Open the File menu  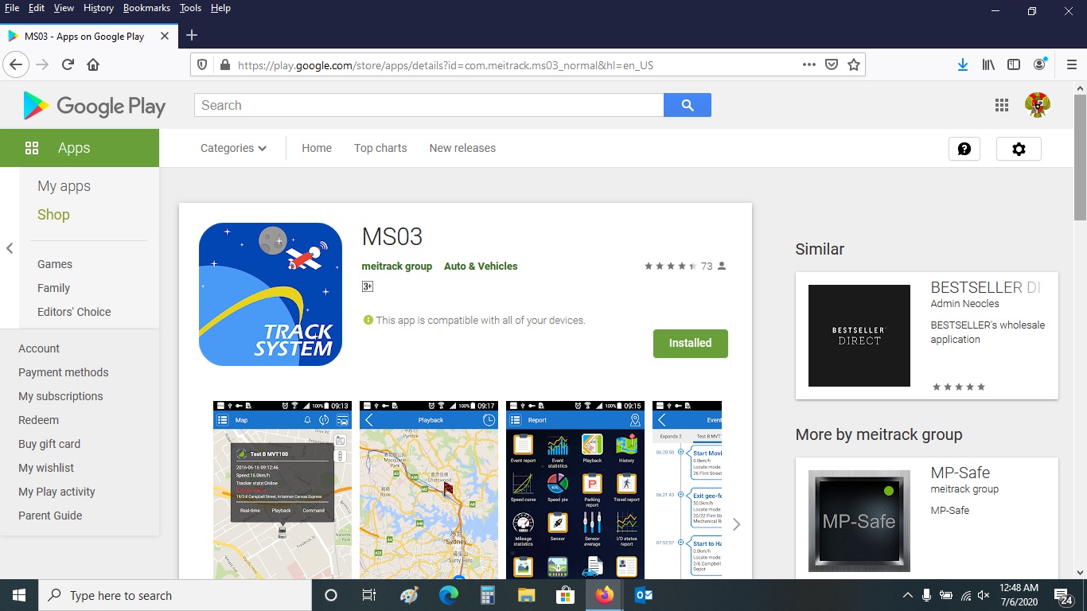[12, 8]
